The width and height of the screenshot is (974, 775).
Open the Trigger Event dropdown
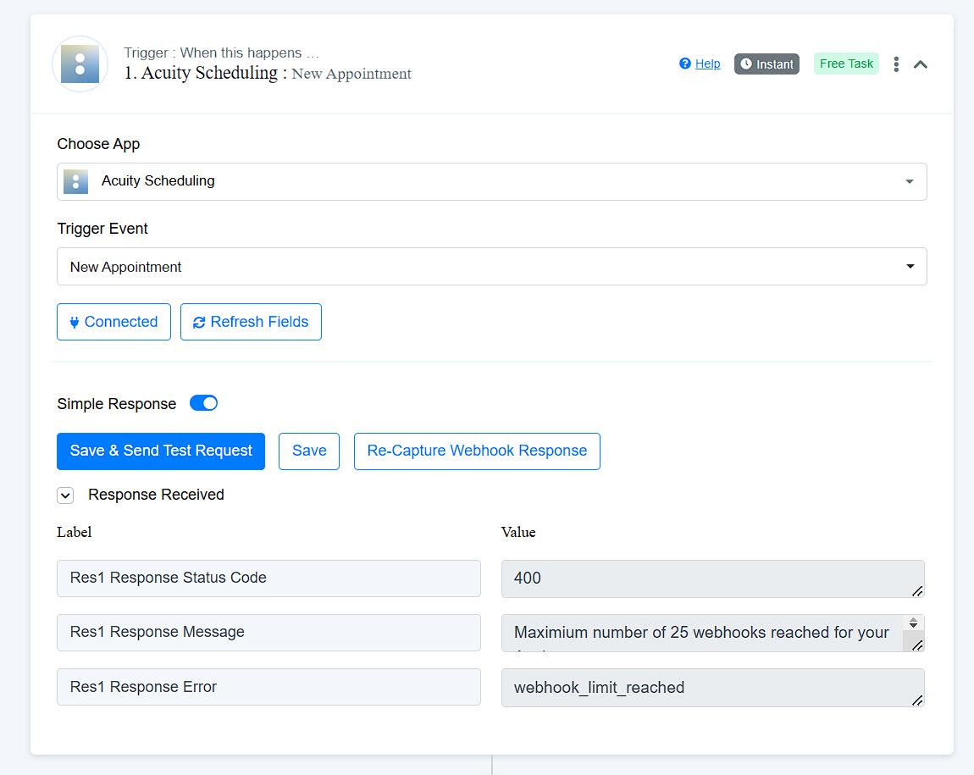point(492,267)
